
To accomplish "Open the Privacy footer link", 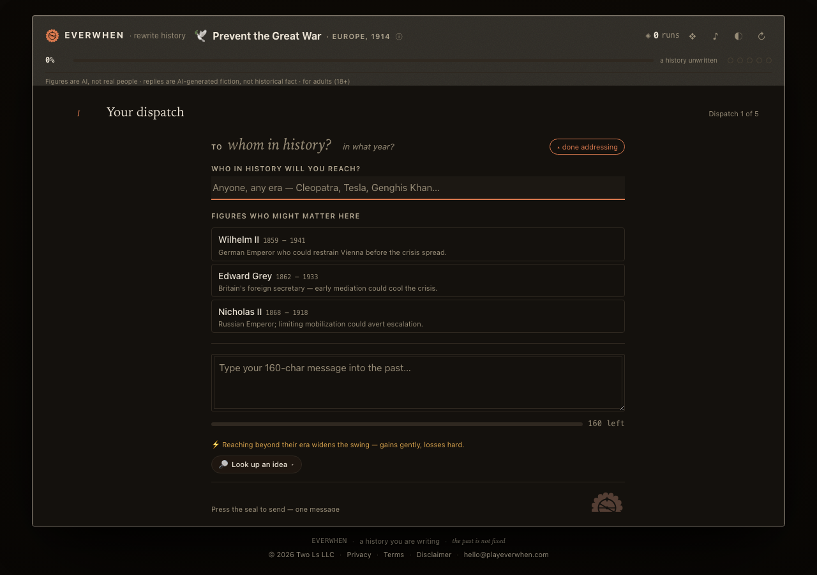I will (359, 555).
